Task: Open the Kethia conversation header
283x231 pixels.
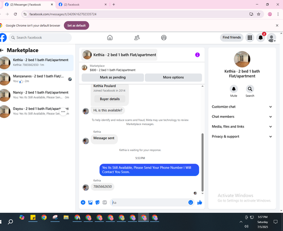Action: pos(119,55)
